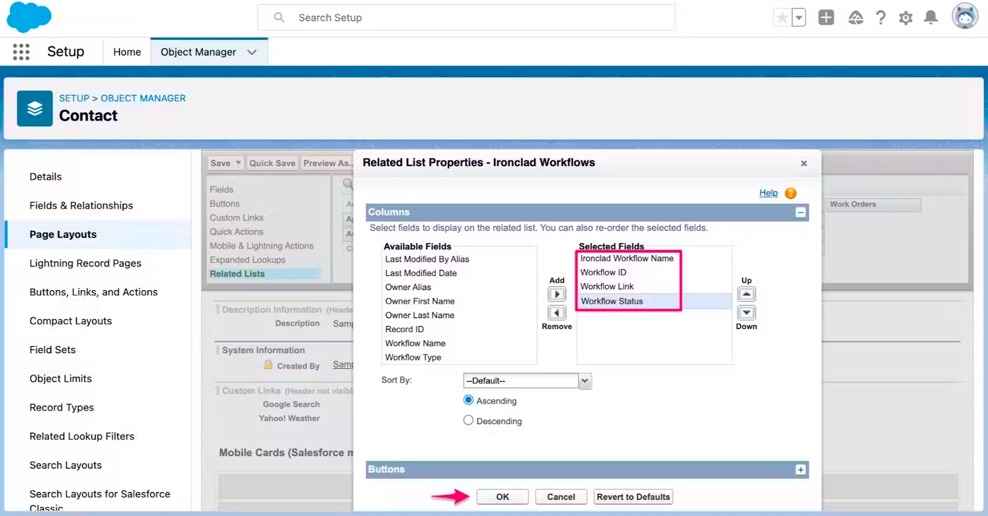The width and height of the screenshot is (988, 516).
Task: Open Related Lookup Filters in the sidebar
Action: (82, 436)
